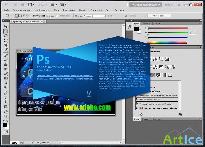The image size is (205, 147).
Task: Select the Dodge tool
Action: pyautogui.click(x=6, y=87)
